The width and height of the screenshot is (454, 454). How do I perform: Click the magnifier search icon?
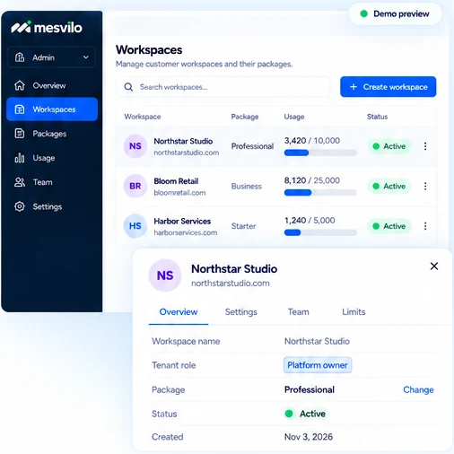click(128, 87)
